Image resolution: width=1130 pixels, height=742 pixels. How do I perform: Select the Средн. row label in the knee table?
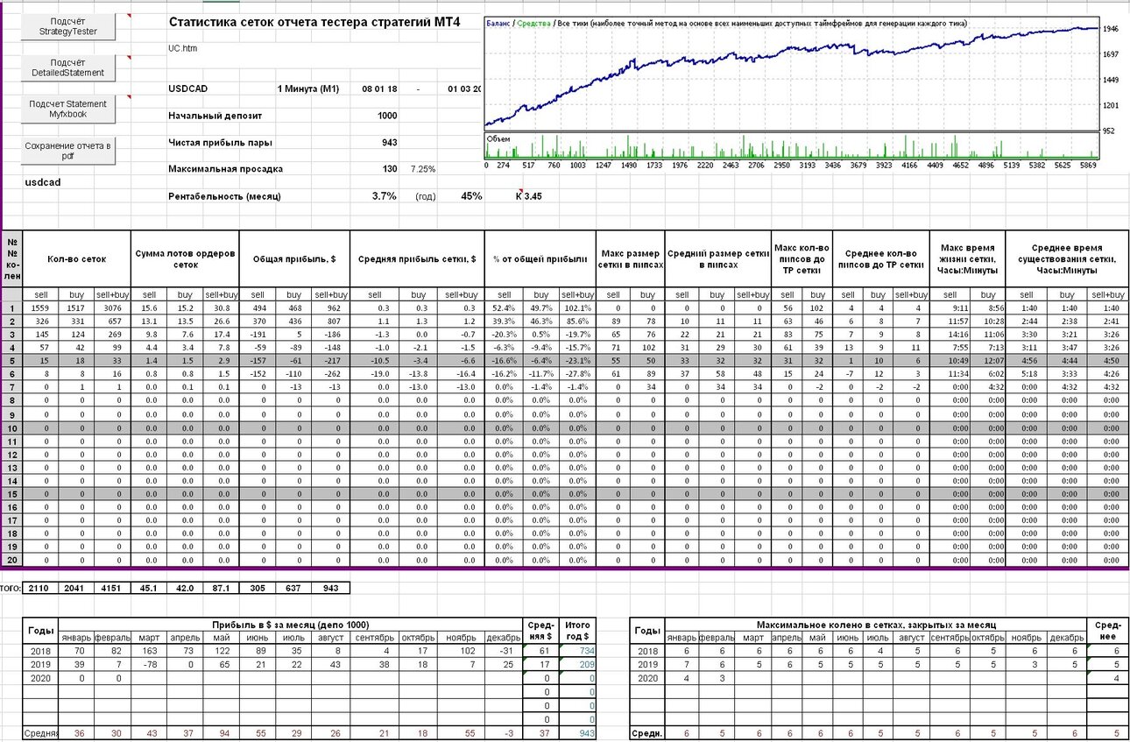[646, 732]
